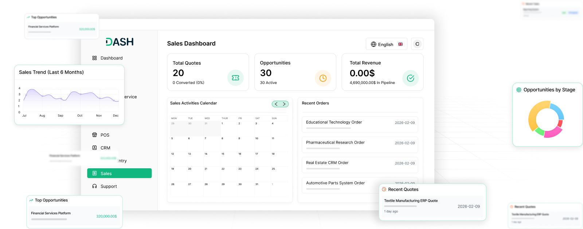Click the Sales Dashboard heading
This screenshot has width=583, height=229.
(x=191, y=44)
